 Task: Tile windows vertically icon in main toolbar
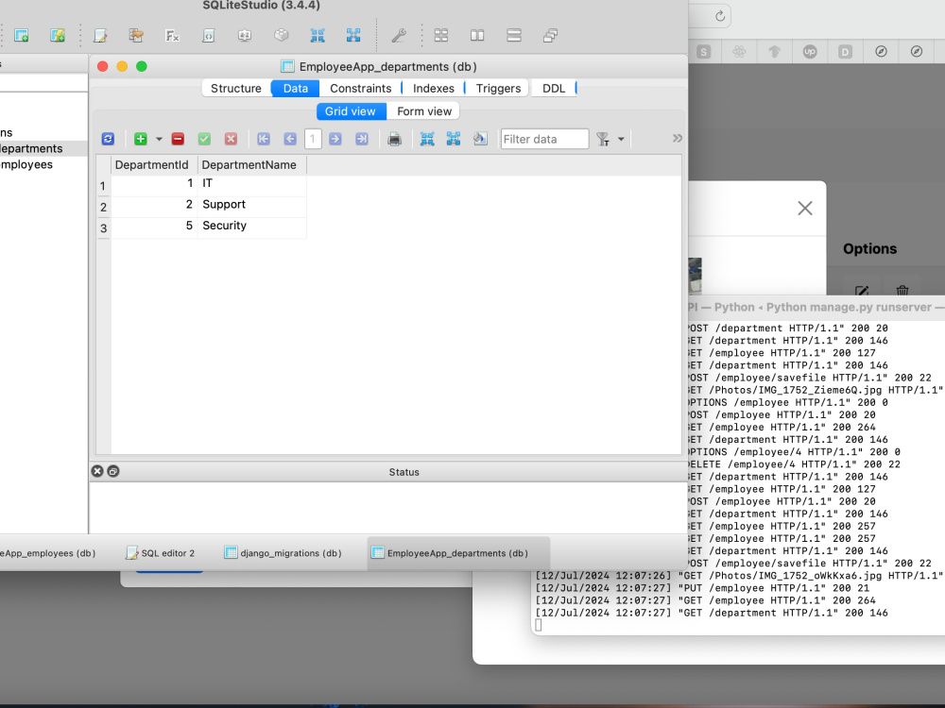tap(514, 36)
